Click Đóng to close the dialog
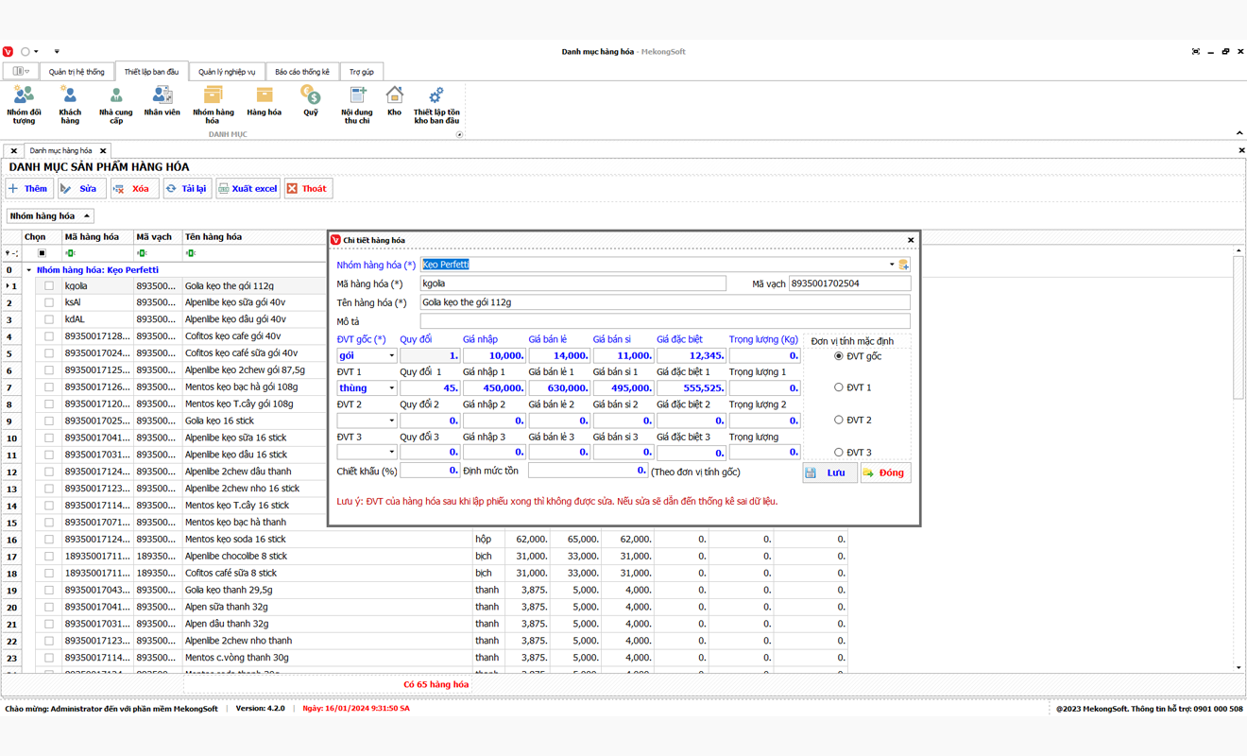 [885, 472]
